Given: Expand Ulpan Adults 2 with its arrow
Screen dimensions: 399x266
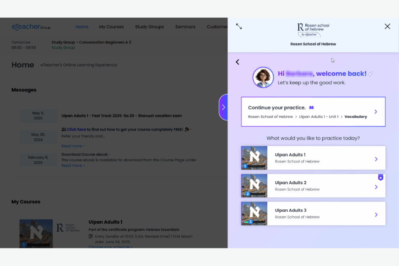Looking at the screenshot, I should [376, 187].
